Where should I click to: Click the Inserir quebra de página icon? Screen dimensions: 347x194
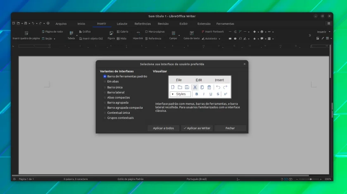pyautogui.click(x=26, y=33)
